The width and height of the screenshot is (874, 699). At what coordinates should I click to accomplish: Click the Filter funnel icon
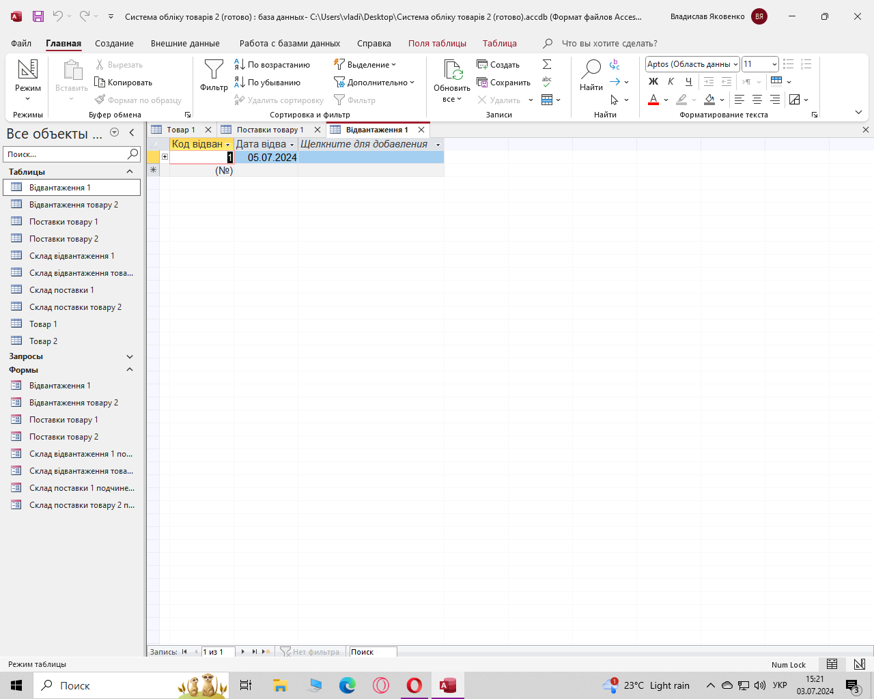click(x=214, y=70)
